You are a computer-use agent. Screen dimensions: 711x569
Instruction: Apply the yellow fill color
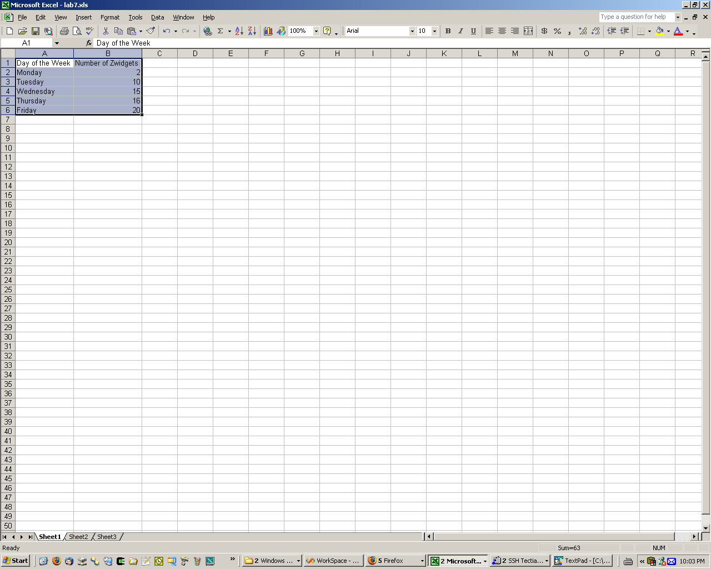pos(659,31)
